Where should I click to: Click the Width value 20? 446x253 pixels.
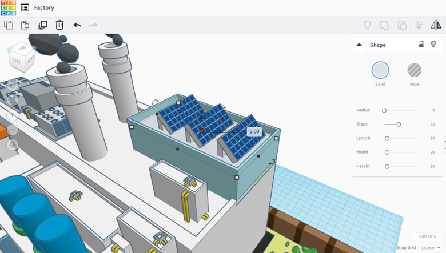[x=433, y=152]
